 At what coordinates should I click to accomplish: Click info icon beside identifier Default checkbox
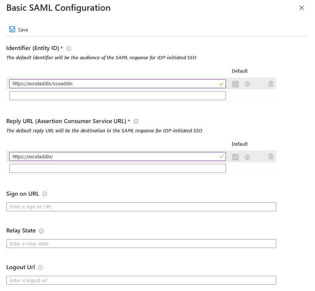click(247, 84)
